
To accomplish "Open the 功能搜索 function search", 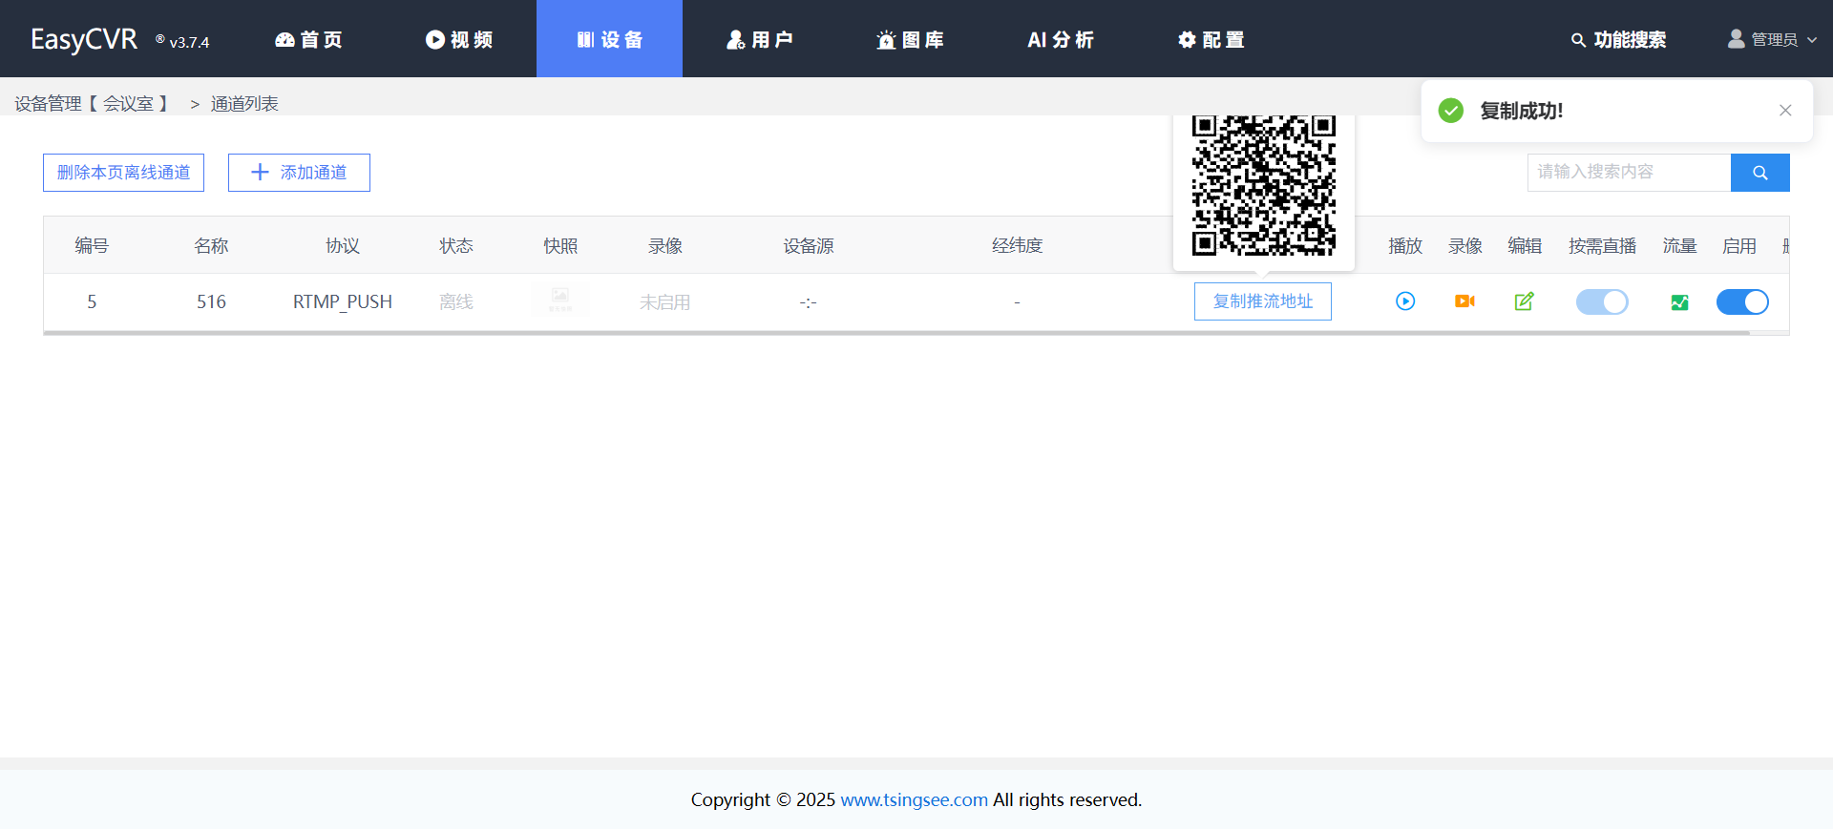I will [x=1618, y=39].
